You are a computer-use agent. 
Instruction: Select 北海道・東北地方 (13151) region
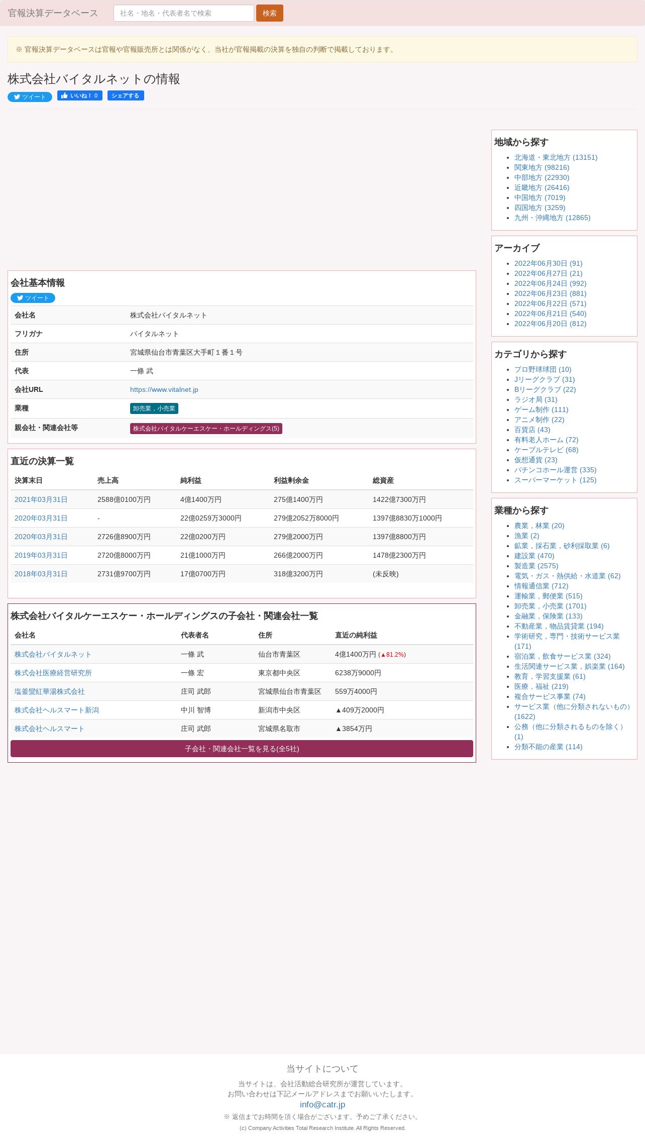click(x=556, y=157)
